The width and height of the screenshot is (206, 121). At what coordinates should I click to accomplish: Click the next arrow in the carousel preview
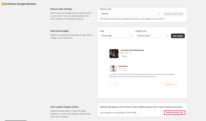click(116, 85)
